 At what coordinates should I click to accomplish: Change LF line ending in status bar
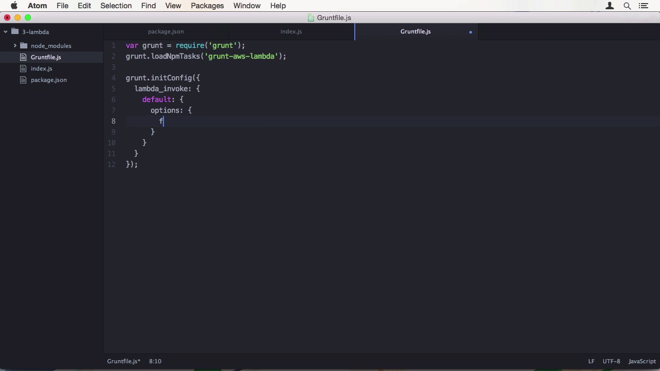pyautogui.click(x=591, y=361)
